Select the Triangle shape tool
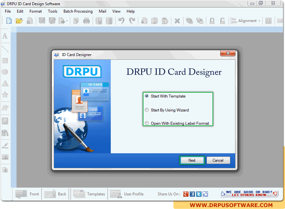 5,83
